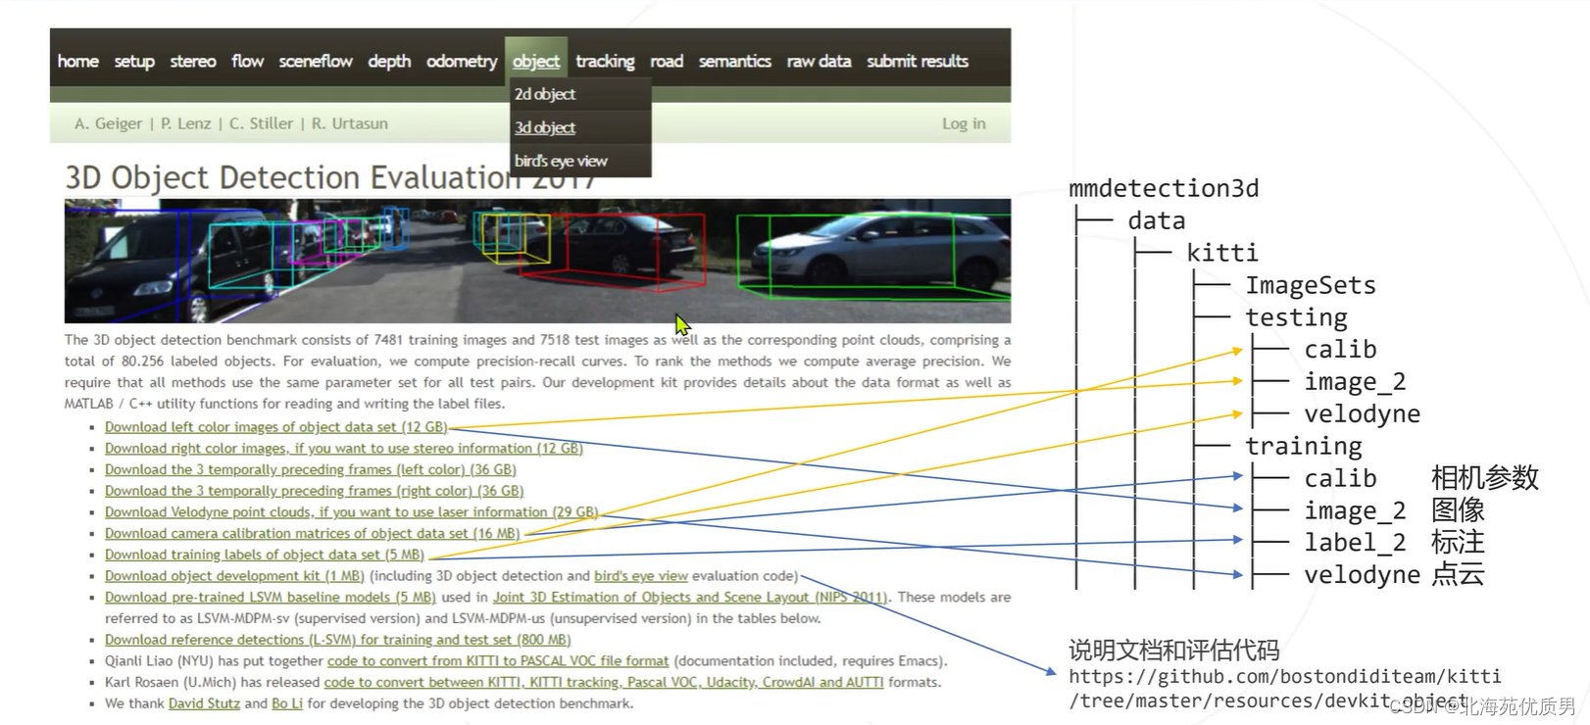Select the kitti folder in tree
1590x725 pixels.
[1222, 253]
